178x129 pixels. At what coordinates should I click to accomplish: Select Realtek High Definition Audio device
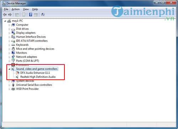(38, 77)
